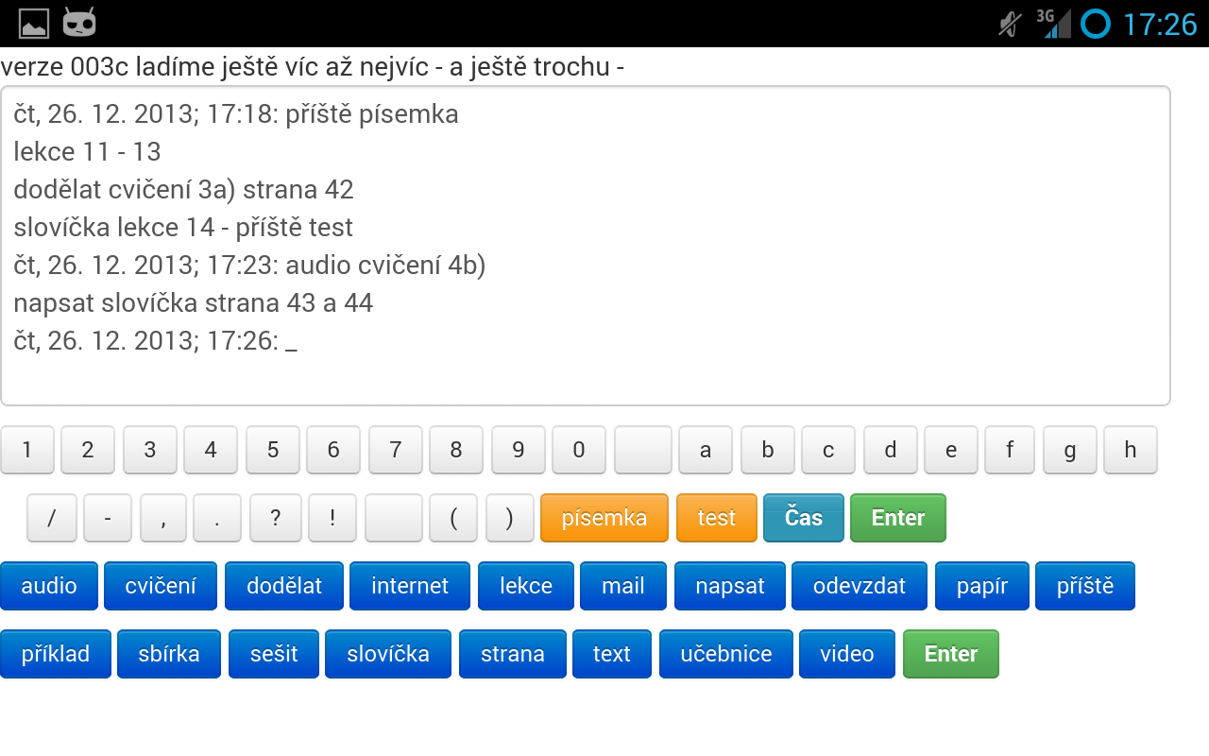The height and width of the screenshot is (756, 1209).
Task: Tap the odevzdat word button
Action: [860, 586]
